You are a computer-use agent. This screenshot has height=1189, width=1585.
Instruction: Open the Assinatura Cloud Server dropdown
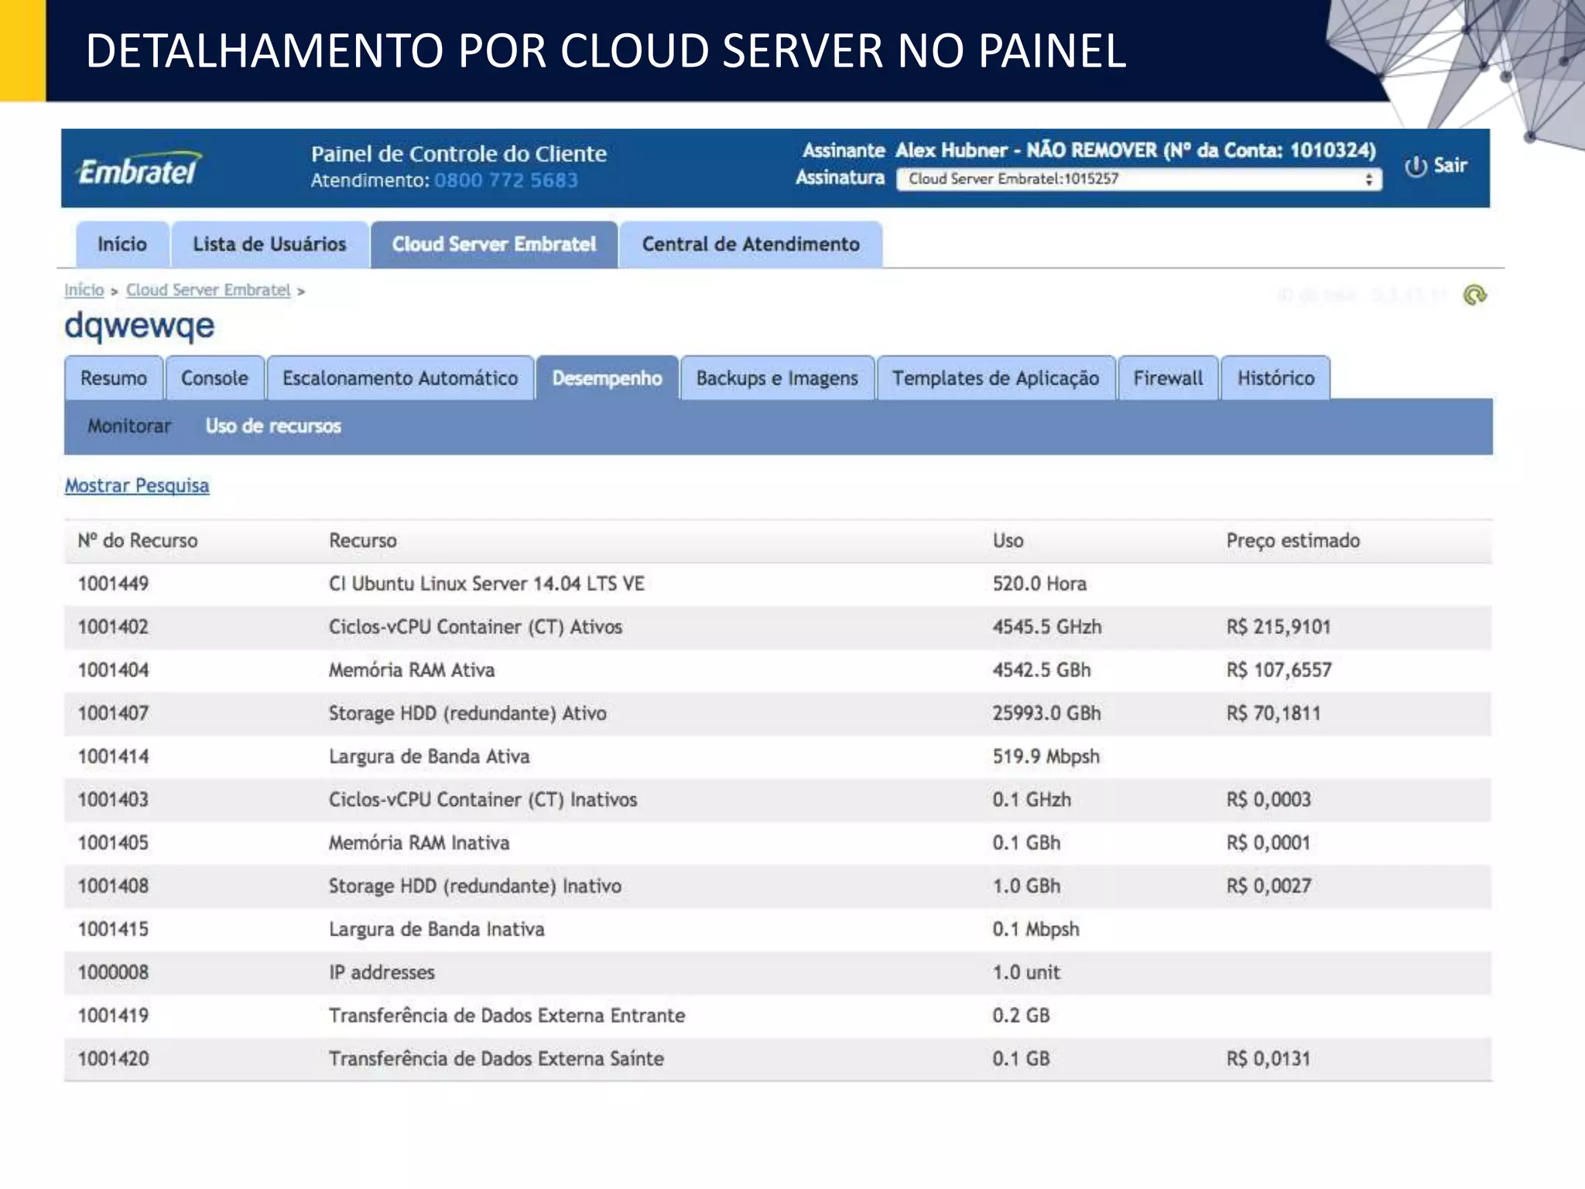coord(1139,179)
